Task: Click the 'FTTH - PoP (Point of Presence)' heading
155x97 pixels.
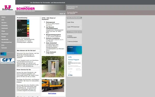Action: (x=49, y=19)
